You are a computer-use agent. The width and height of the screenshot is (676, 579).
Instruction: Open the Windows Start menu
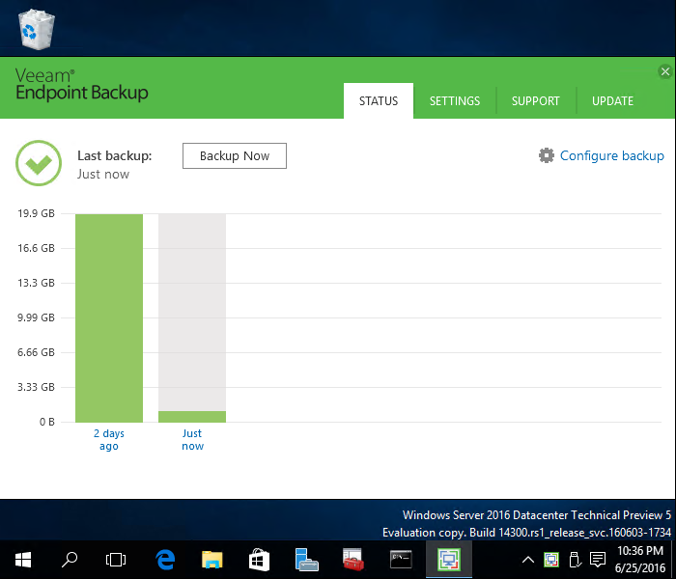click(x=23, y=560)
